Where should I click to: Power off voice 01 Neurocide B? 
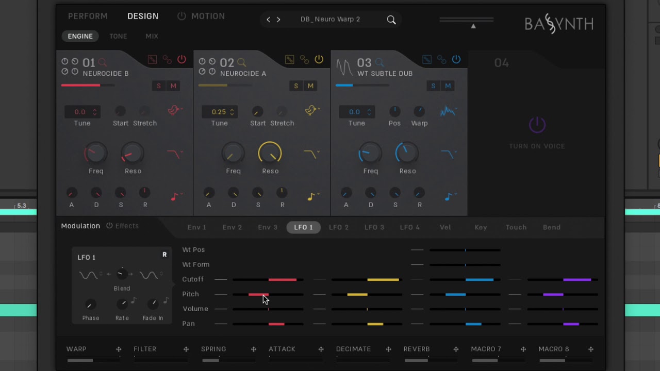point(181,59)
